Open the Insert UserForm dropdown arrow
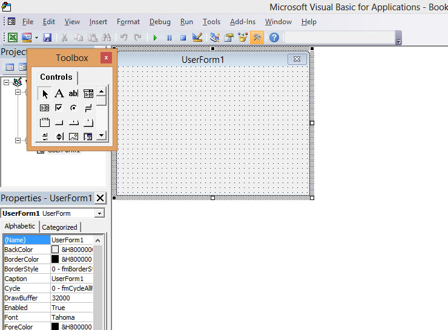This screenshot has height=330, width=448. (36, 37)
